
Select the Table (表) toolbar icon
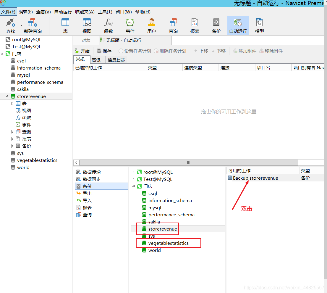(65, 26)
